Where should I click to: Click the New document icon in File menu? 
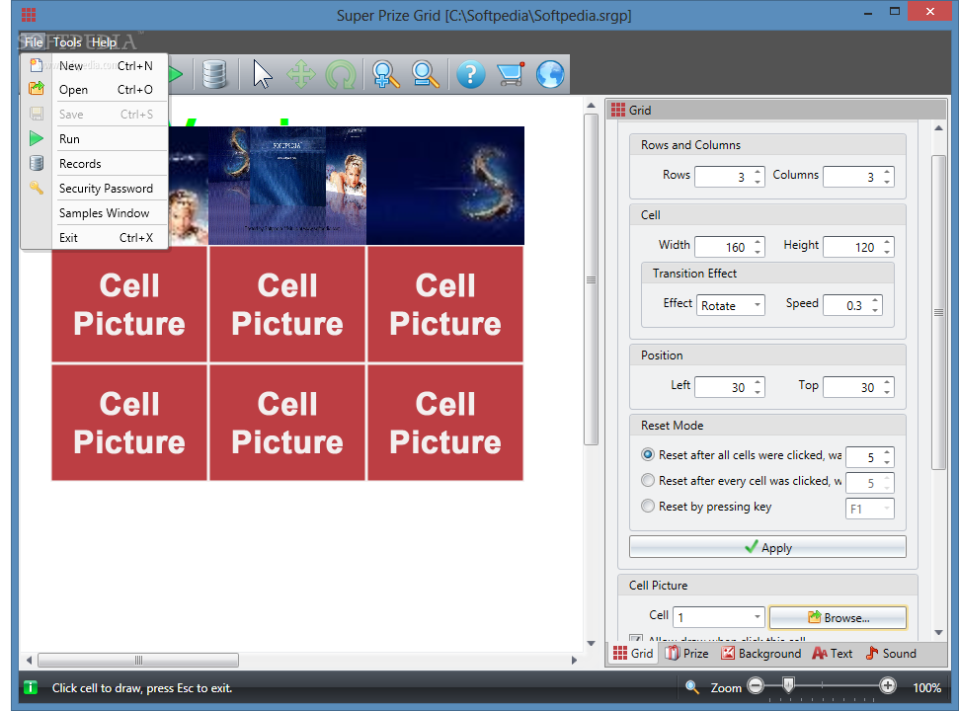coord(37,65)
